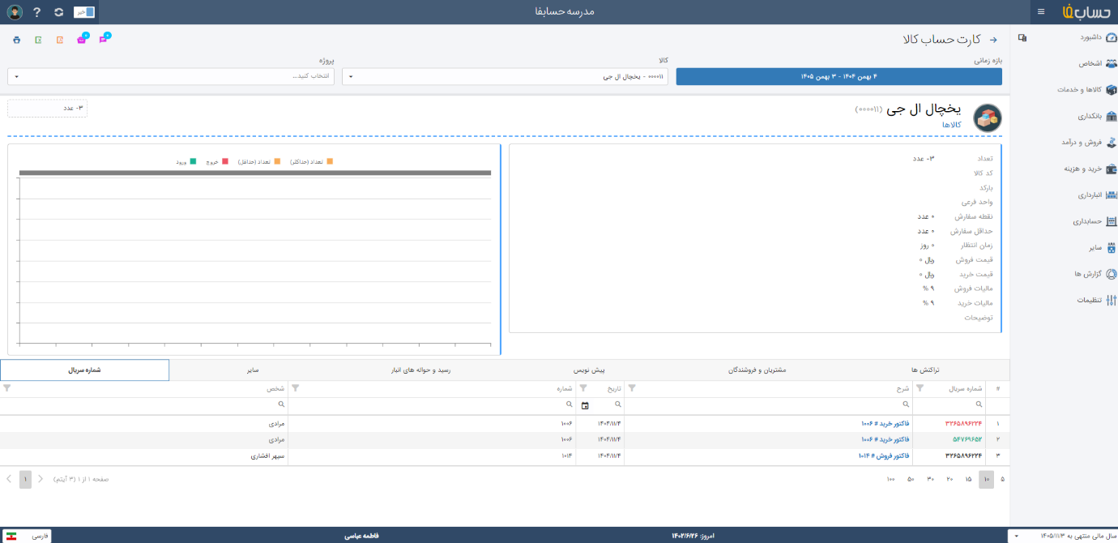Viewport: 1118px width, 543px height.
Task: Click the filter funnel for تاریخ column
Action: point(582,388)
